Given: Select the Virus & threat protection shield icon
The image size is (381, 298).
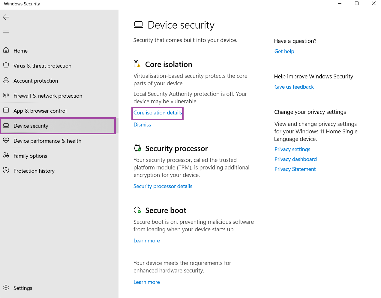Looking at the screenshot, I should pos(6,65).
